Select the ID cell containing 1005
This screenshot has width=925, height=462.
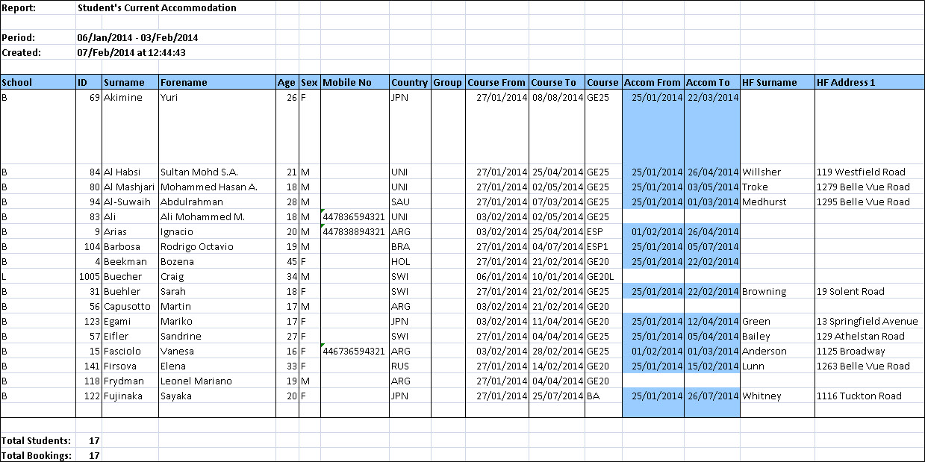(x=89, y=277)
